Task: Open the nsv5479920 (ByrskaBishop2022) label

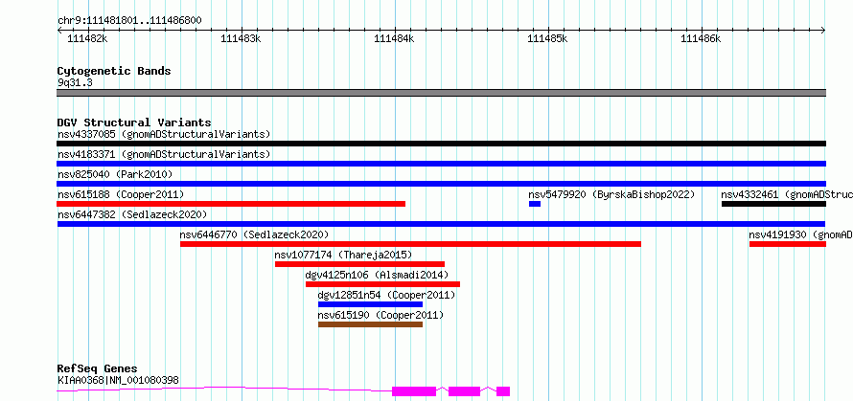Action: click(612, 194)
